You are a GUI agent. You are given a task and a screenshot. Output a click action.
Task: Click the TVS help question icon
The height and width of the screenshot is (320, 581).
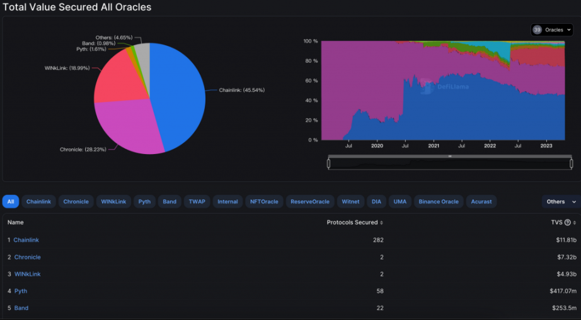click(567, 223)
